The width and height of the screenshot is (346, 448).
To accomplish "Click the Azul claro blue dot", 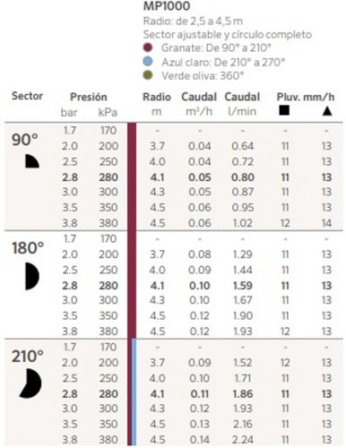I will [148, 62].
